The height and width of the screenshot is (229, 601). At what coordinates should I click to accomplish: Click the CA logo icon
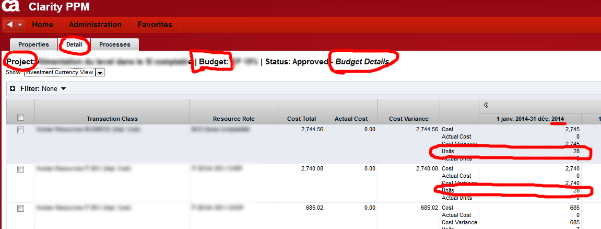coord(11,6)
